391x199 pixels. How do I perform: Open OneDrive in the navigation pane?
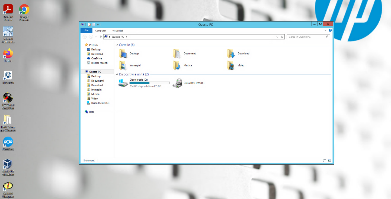coord(94,58)
